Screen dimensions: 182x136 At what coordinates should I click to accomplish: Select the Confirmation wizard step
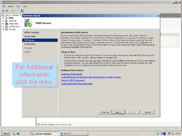[30, 44]
